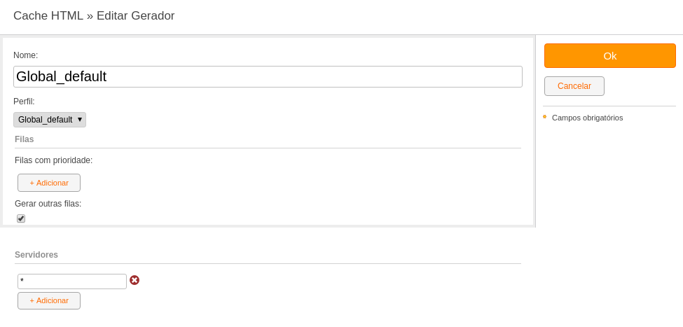Click the Perfil: field label
Image resolution: width=683 pixels, height=327 pixels.
(24, 102)
